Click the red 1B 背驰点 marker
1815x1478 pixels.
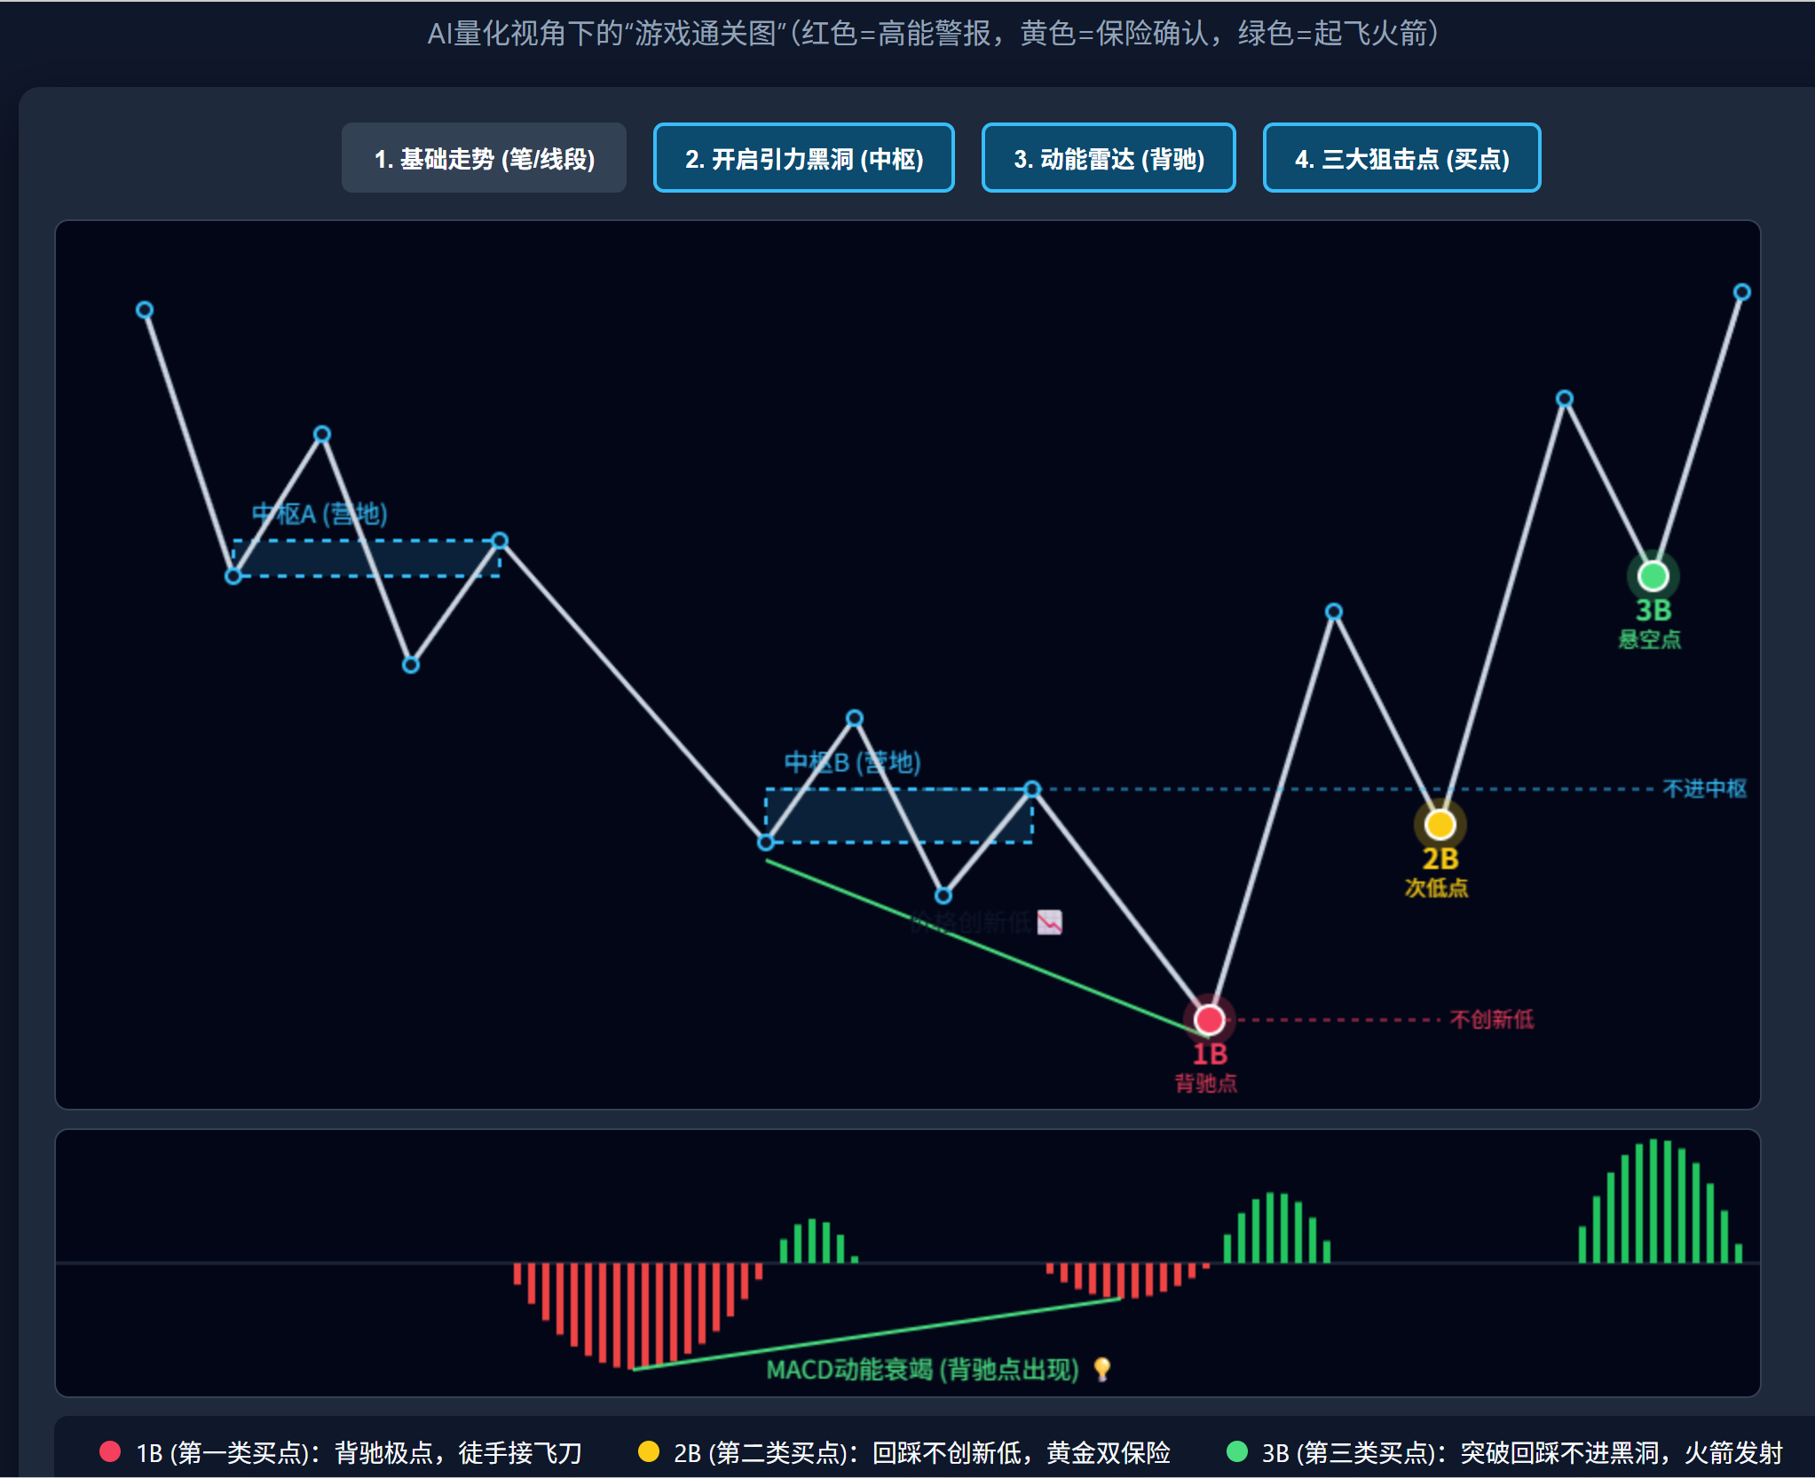tap(1209, 1020)
